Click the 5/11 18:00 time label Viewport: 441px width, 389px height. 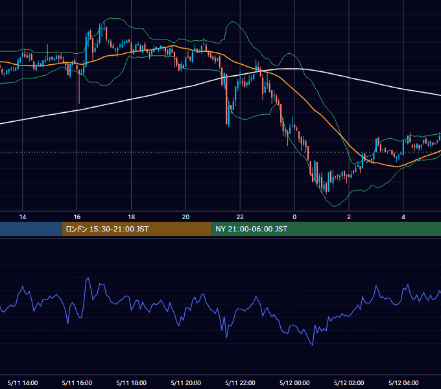point(132,383)
